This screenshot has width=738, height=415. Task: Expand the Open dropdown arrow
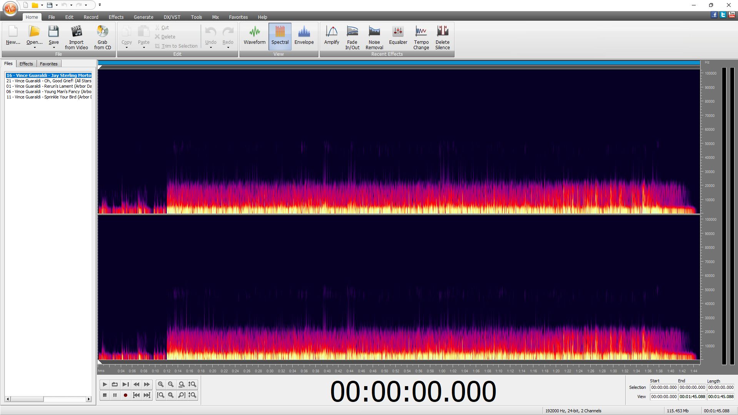[x=35, y=48]
